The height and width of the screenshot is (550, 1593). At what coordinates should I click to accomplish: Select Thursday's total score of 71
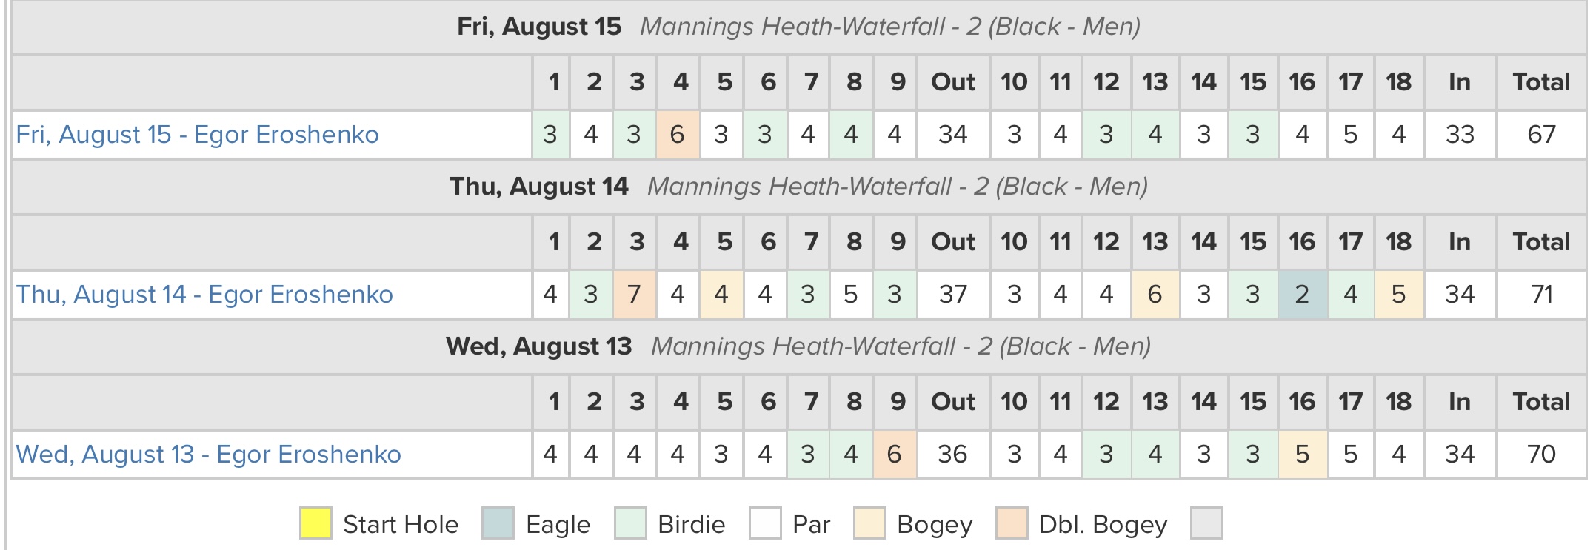pyautogui.click(x=1541, y=295)
